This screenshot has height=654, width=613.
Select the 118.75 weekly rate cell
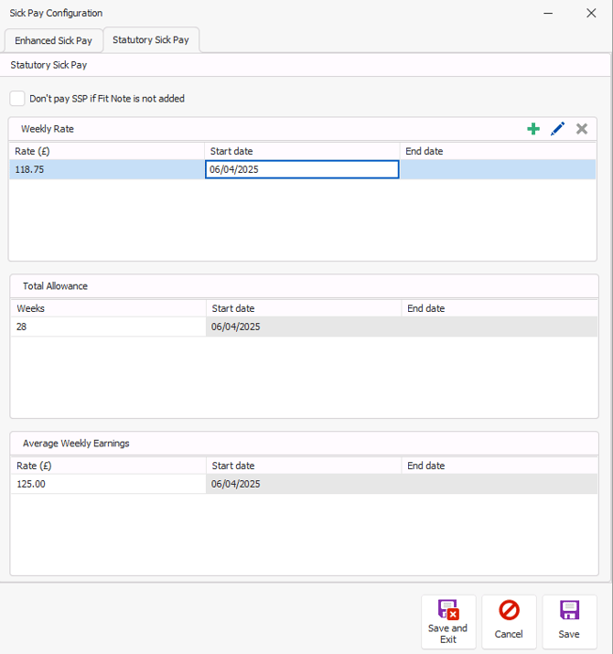tap(106, 169)
